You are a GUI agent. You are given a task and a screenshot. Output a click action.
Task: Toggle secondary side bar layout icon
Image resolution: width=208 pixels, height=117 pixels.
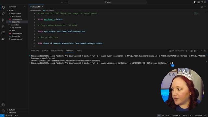202,2
